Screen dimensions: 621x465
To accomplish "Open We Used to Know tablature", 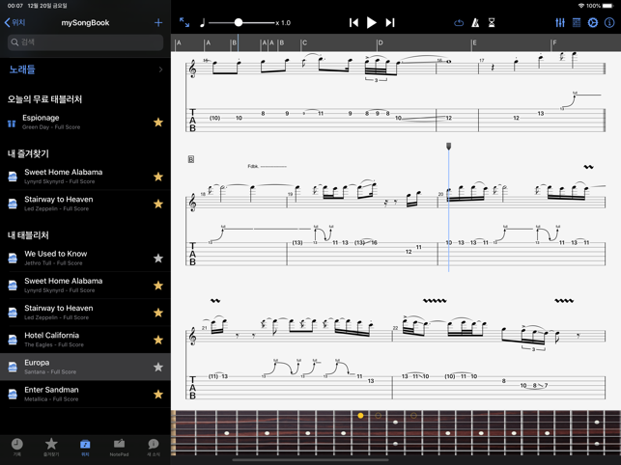I will click(85, 258).
